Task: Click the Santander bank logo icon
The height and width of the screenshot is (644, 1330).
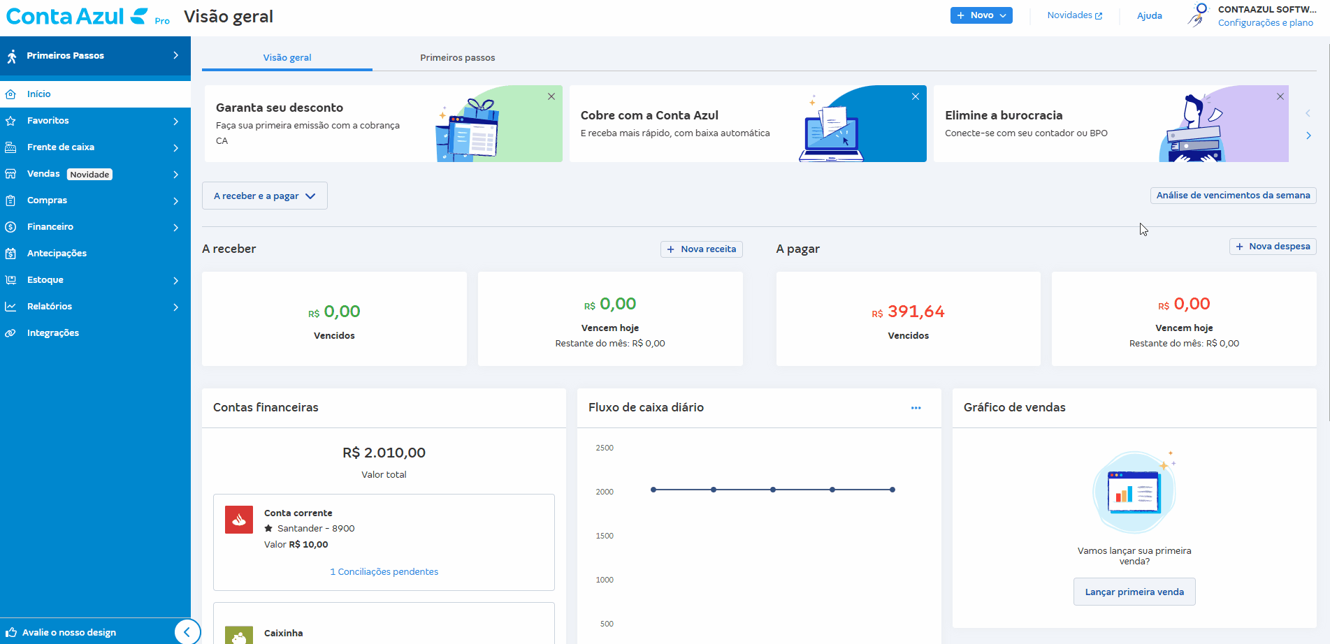Action: [239, 520]
